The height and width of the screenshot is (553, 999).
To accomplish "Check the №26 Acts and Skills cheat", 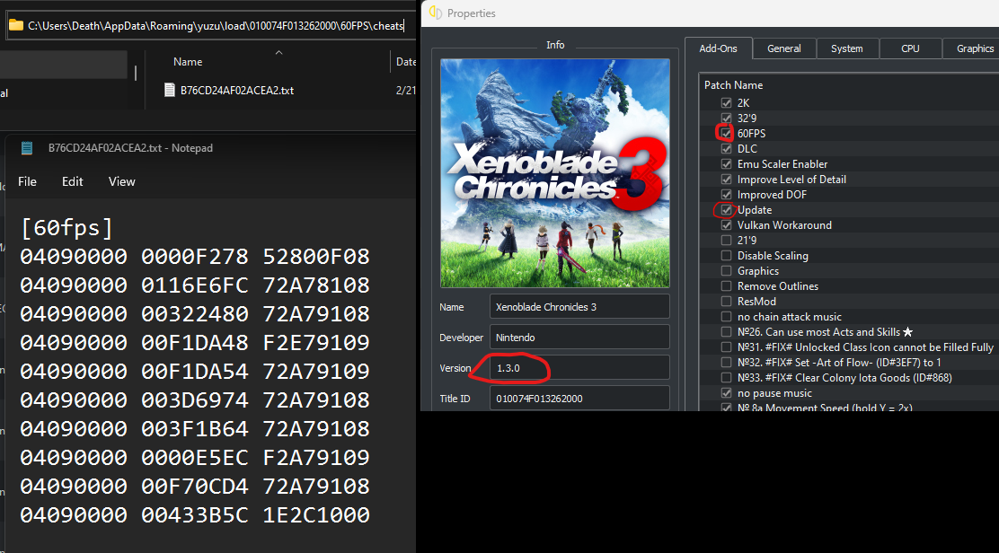I will (726, 331).
